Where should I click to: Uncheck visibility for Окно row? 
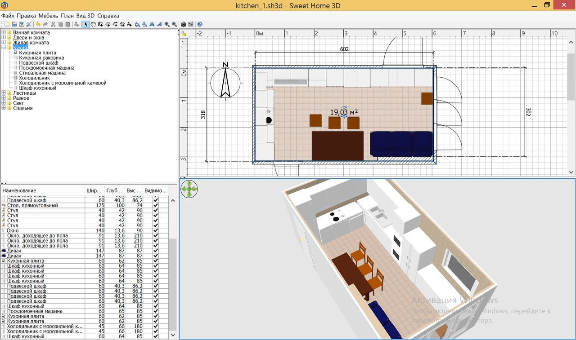coord(156,231)
